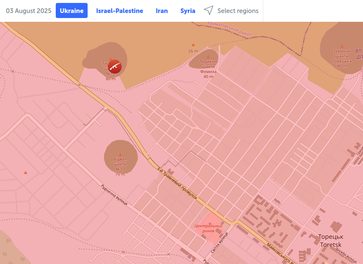Click the Терикон шахти Фомиха label

point(208,69)
